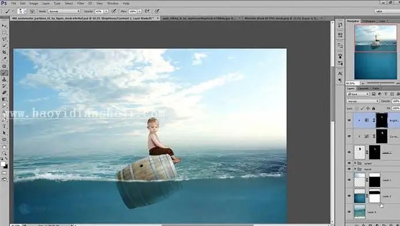Select the Zoom magnifier tool
Viewport: 400px width, 226px height.
coord(5,153)
